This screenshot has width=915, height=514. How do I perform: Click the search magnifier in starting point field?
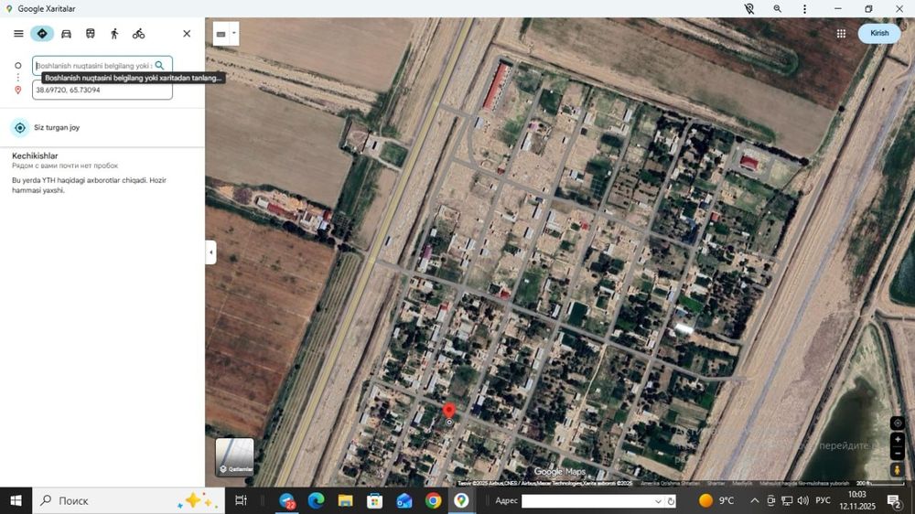[x=159, y=65]
